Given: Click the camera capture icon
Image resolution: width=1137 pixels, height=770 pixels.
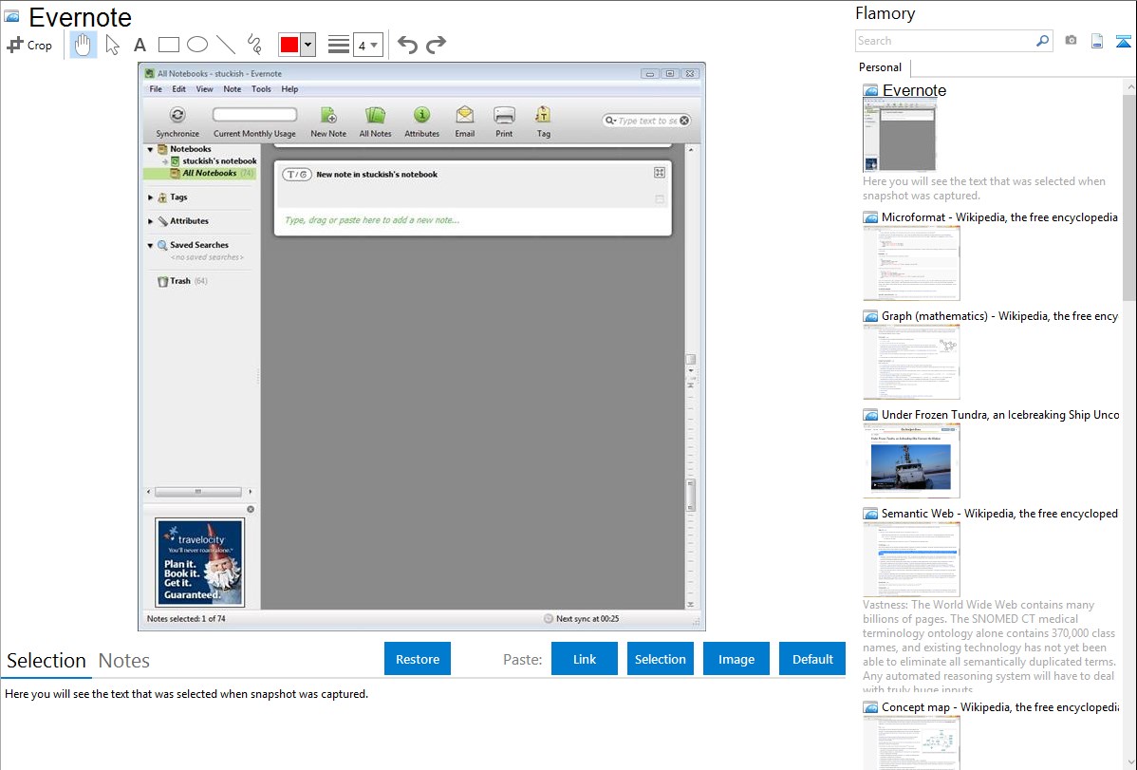Looking at the screenshot, I should pos(1071,41).
